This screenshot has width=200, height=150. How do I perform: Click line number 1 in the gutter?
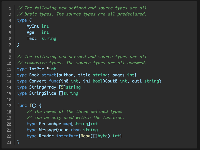click(x=10, y=8)
